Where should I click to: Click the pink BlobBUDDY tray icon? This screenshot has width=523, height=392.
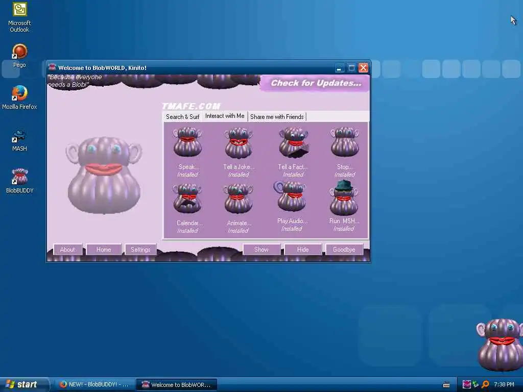(466, 384)
